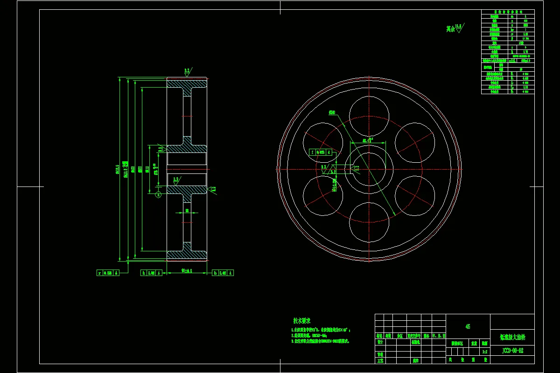Click the gear parameter table header row
560x373 pixels.
click(x=508, y=12)
